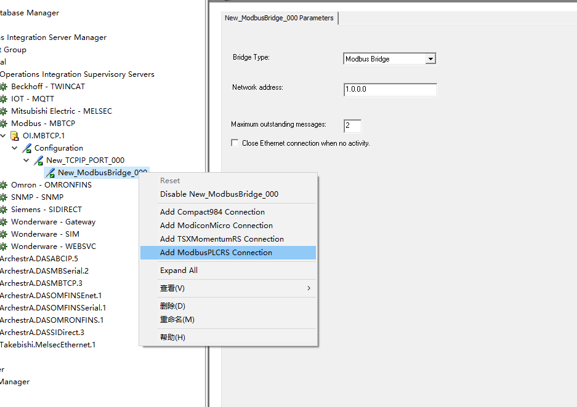
Task: Click the Beckhoff - TWINCAT gear icon
Action: [3, 87]
